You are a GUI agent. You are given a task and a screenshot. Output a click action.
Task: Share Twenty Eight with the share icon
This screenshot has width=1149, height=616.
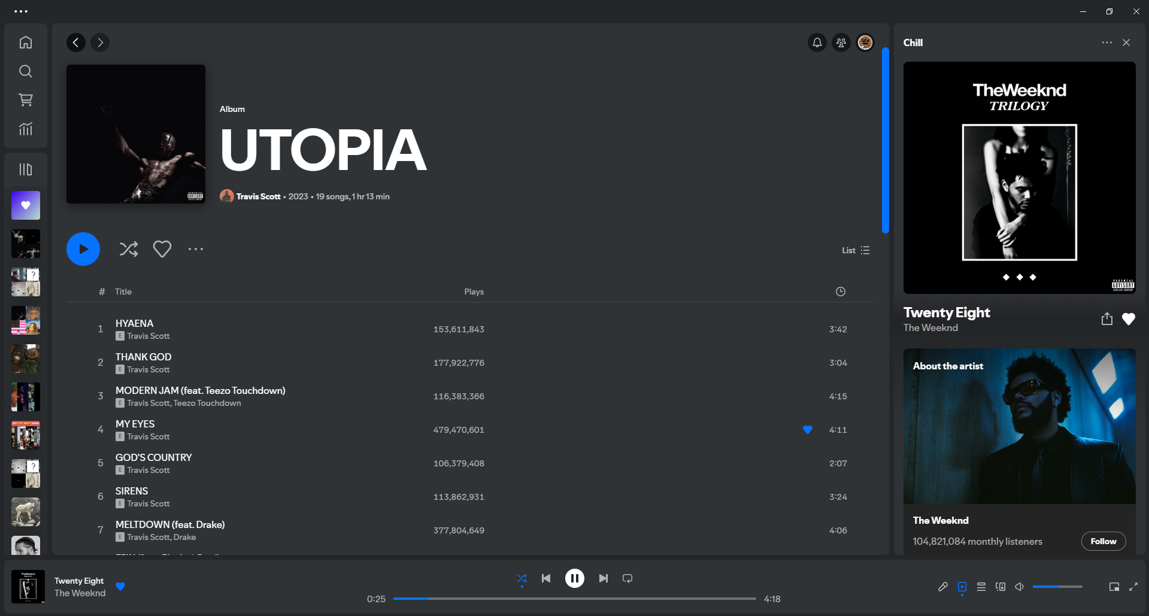pos(1107,319)
